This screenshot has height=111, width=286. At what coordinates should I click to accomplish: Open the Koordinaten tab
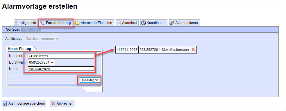tap(154, 23)
